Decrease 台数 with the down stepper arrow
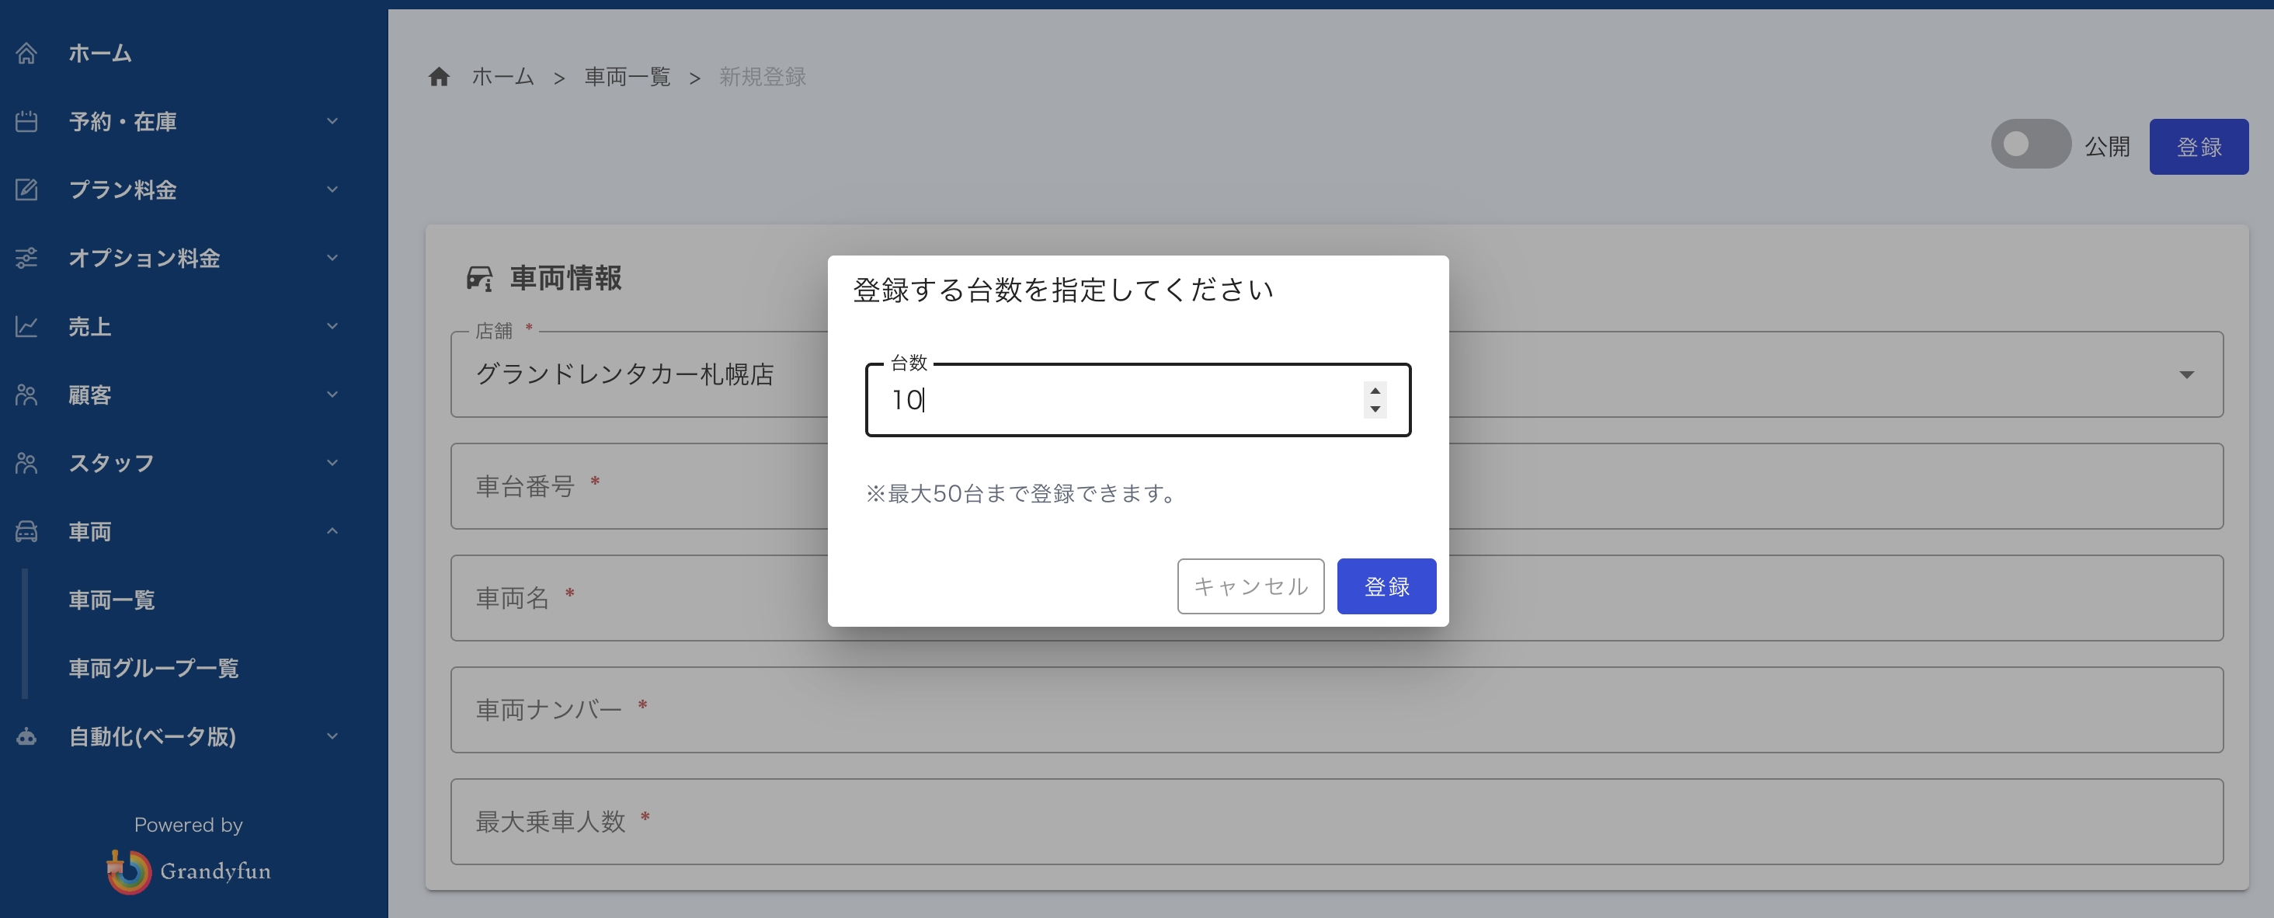The image size is (2274, 918). coord(1375,409)
